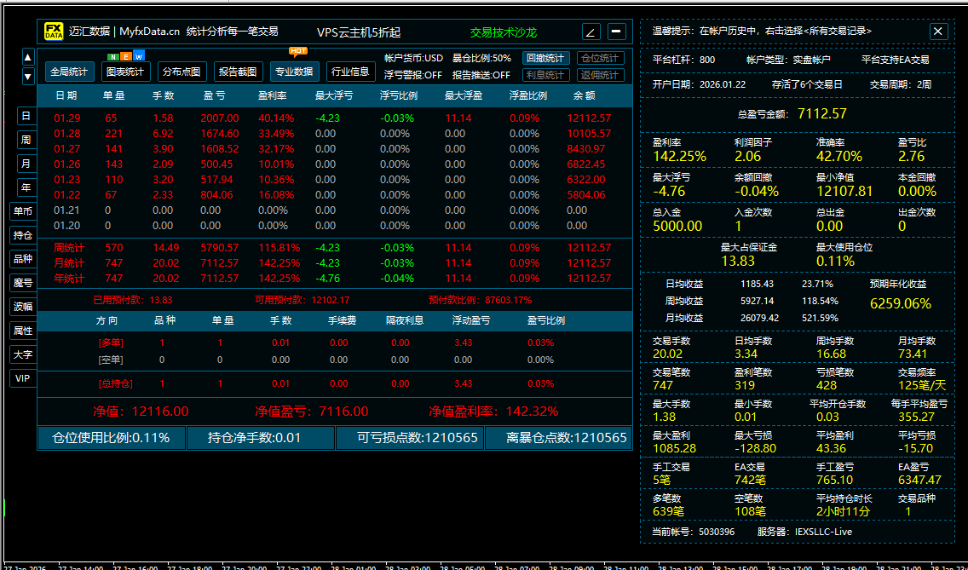The height and width of the screenshot is (570, 968).
Task: Open 分布点图 distribution chart
Action: point(181,72)
